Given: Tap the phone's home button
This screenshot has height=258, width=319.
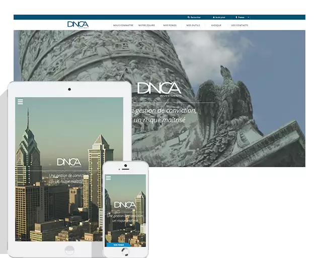Looking at the screenshot, I should pos(125,252).
